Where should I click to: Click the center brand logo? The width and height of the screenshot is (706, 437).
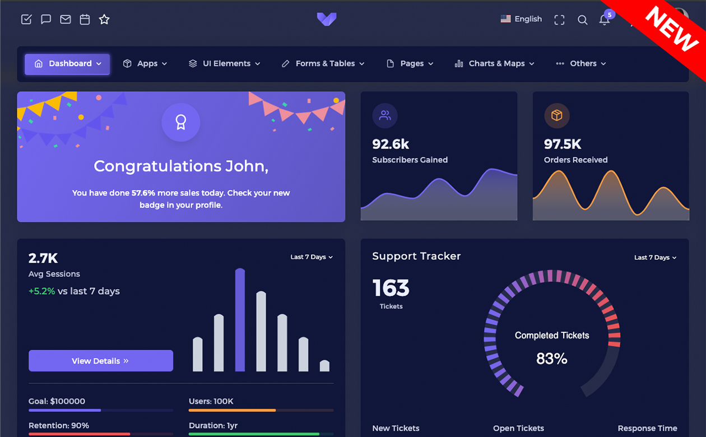[326, 19]
